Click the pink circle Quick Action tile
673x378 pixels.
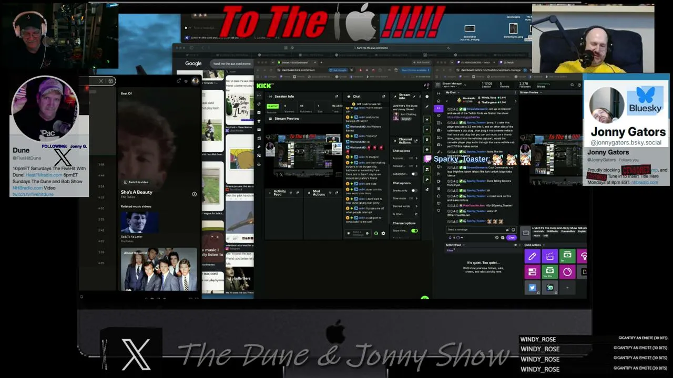[567, 272]
